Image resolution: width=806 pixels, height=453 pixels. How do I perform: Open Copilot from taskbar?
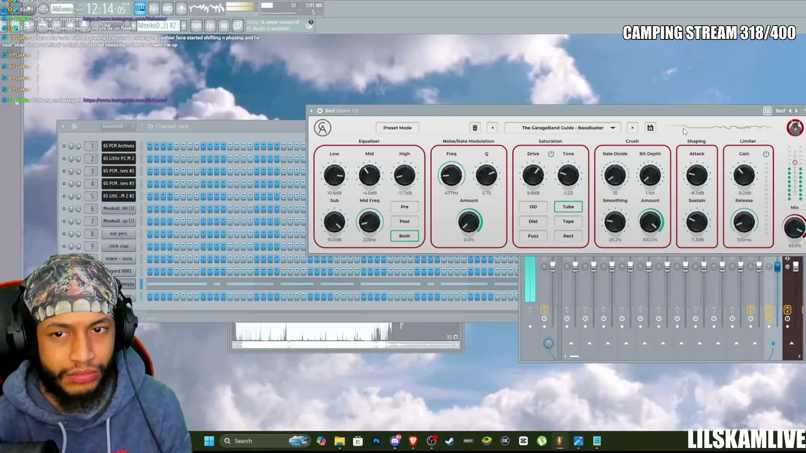pos(321,441)
